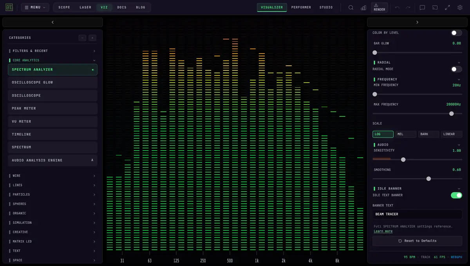Collapse the Frequency section chevron
This screenshot has width=470, height=266.
coord(459,79)
